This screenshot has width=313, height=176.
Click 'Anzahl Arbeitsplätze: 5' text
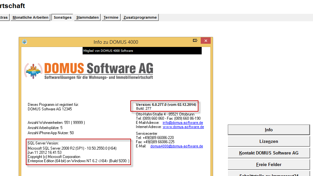tap(45, 128)
